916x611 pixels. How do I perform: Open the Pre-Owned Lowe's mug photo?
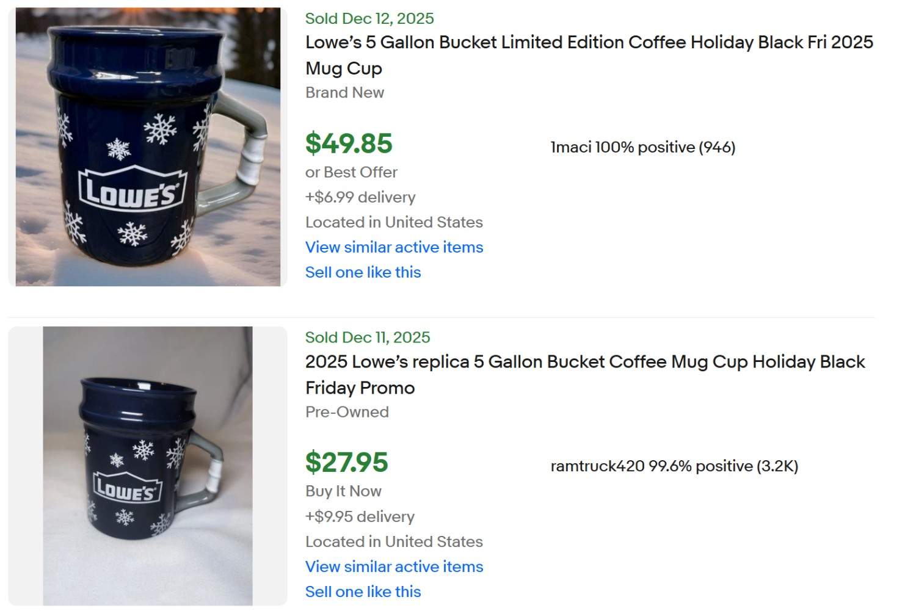click(148, 466)
